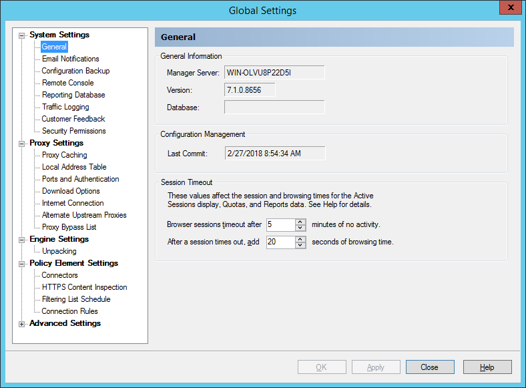Go to Traffic Logging settings
The width and height of the screenshot is (526, 388).
[x=65, y=107]
